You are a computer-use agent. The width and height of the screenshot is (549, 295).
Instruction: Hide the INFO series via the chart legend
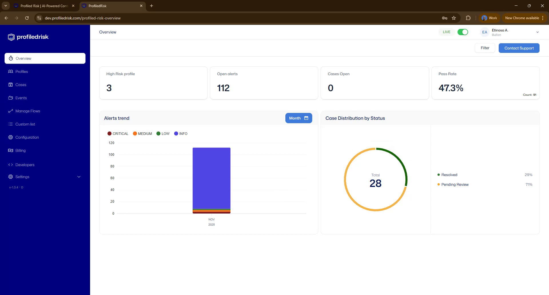tap(181, 133)
